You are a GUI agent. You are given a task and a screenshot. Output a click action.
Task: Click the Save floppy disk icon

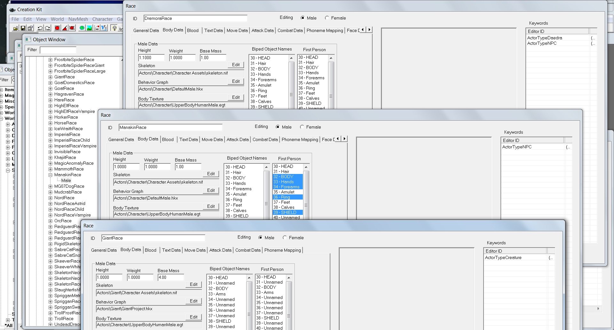point(23,28)
